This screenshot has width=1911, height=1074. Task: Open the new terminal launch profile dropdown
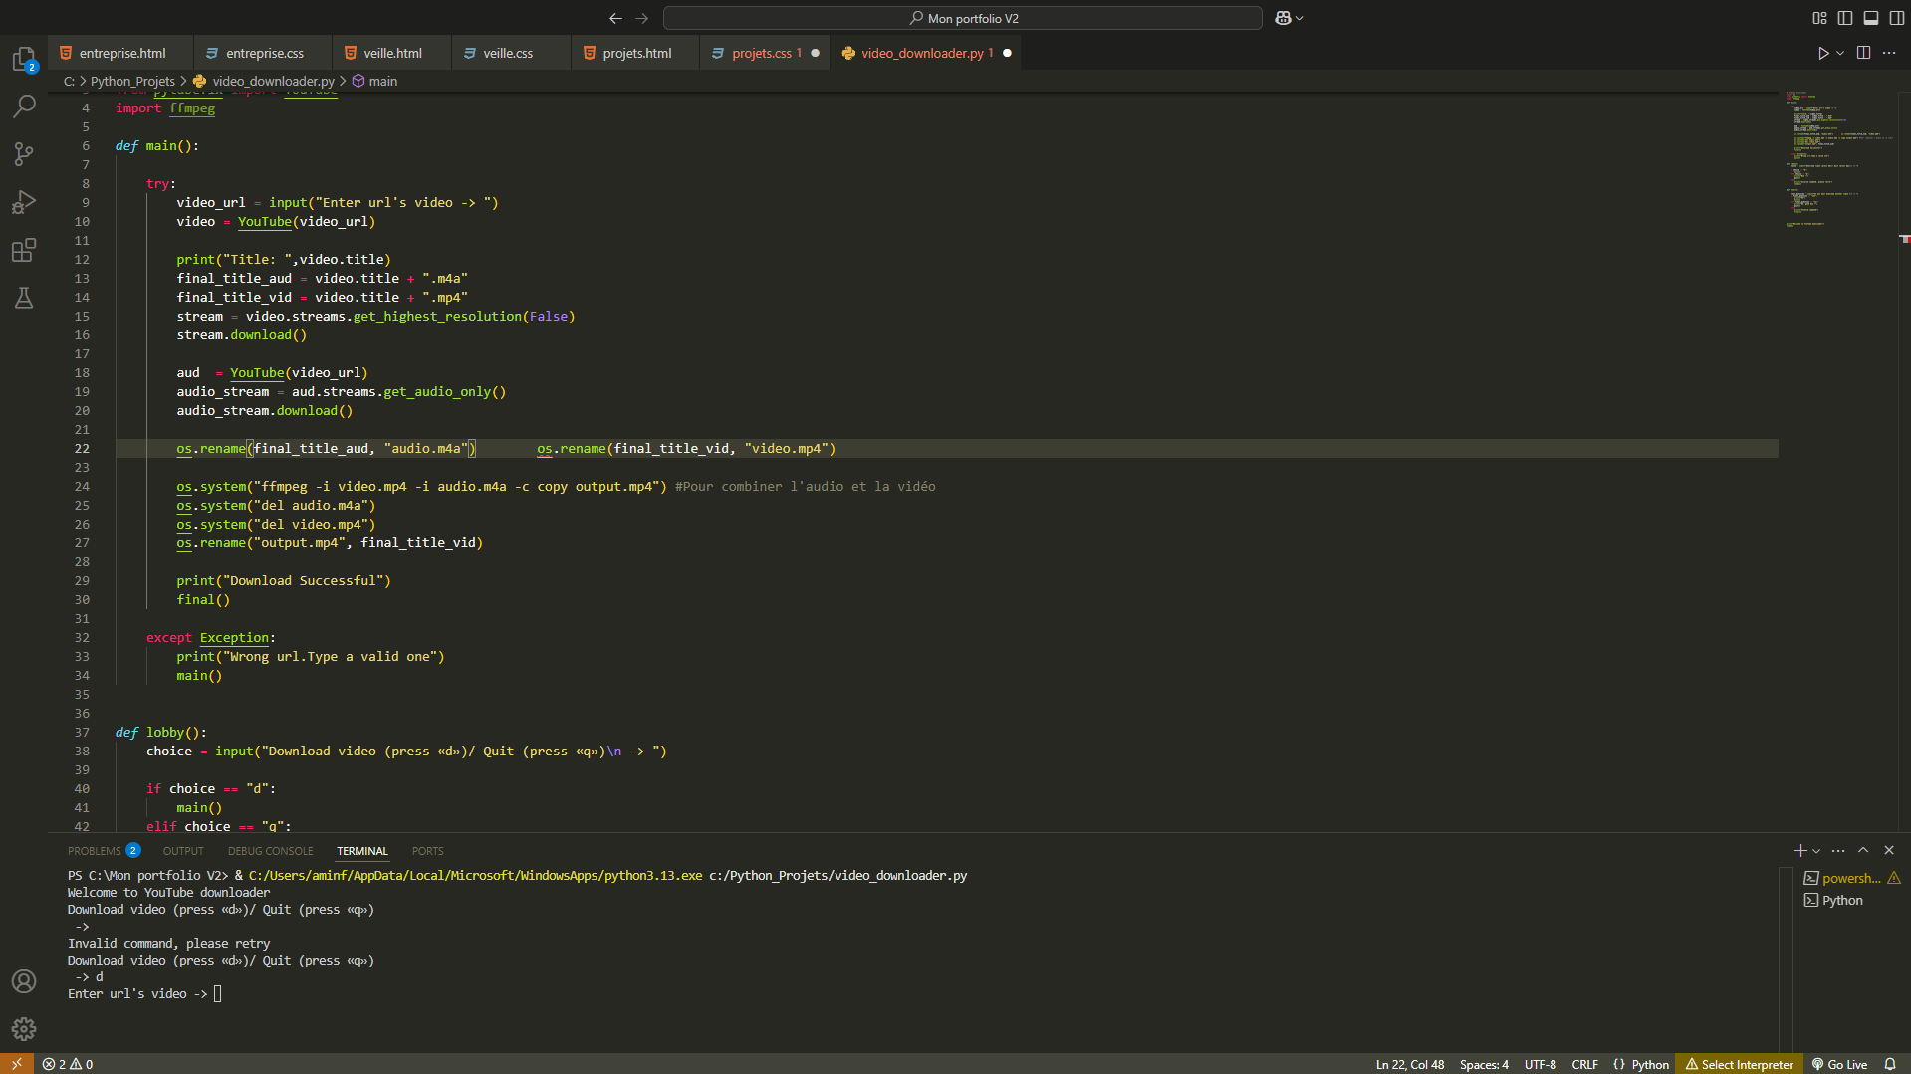click(1816, 851)
